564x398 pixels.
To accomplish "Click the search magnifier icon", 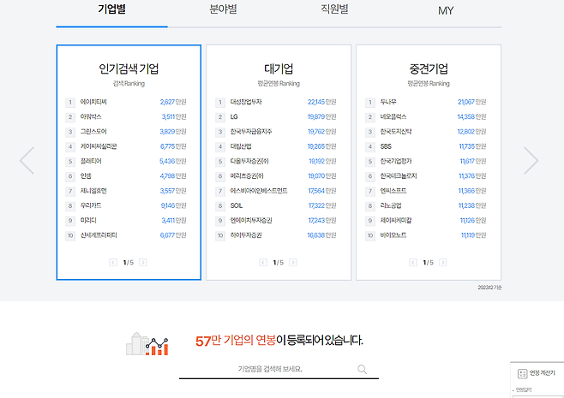I will click(362, 370).
